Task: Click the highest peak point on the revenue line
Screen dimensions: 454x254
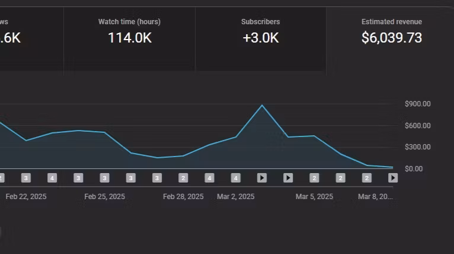Action: coord(262,105)
